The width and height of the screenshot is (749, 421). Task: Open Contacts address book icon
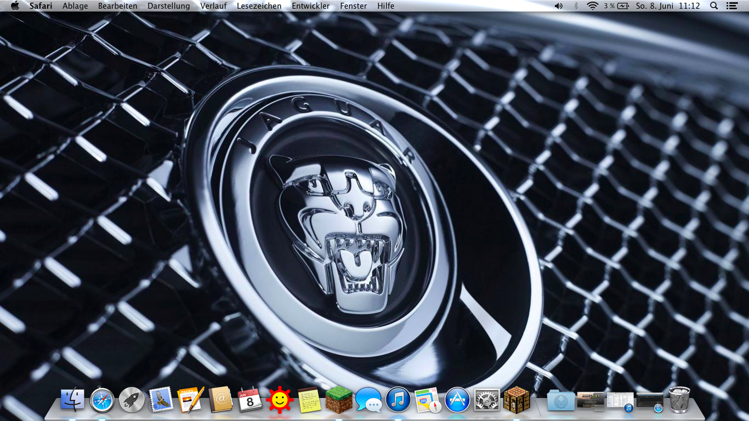click(x=220, y=400)
